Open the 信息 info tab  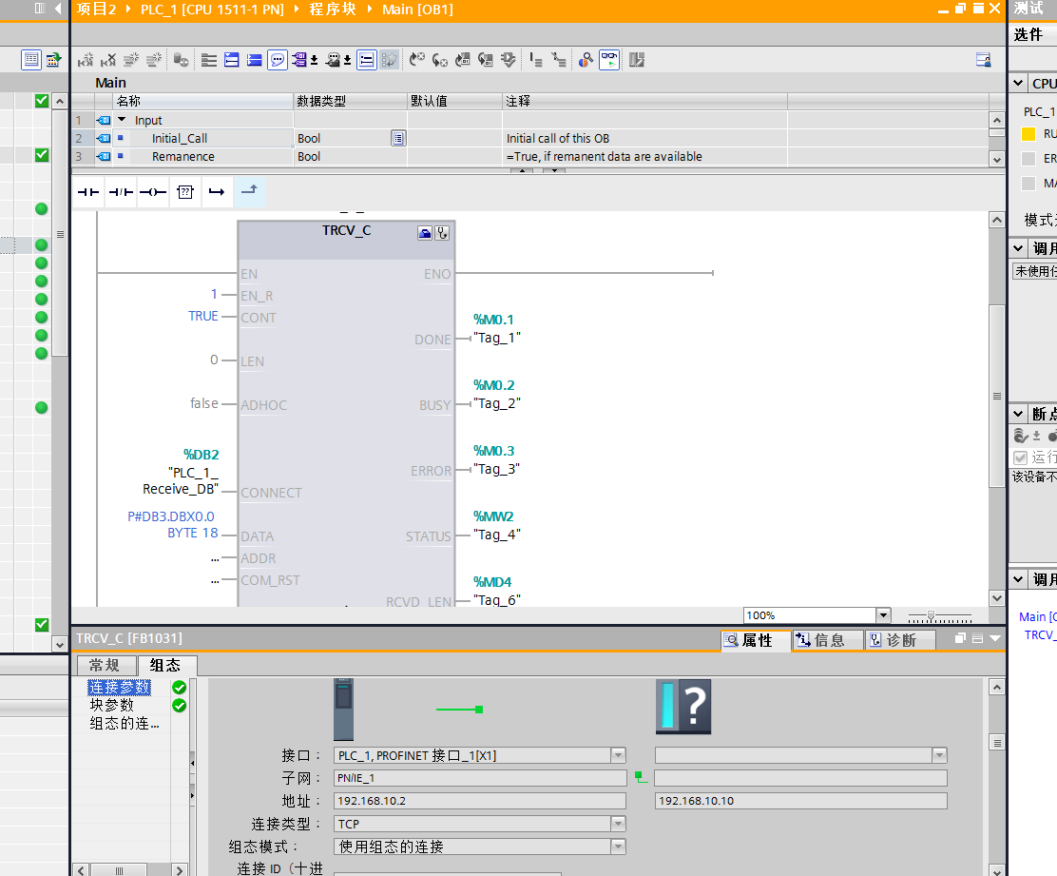coord(829,640)
